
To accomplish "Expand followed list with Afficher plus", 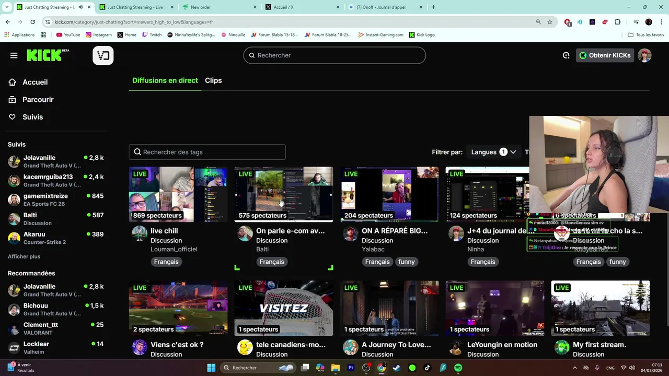I will (x=24, y=256).
